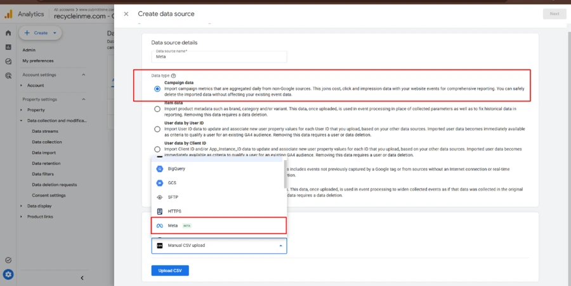The width and height of the screenshot is (571, 286).
Task: Open Data streams settings
Action: 45,131
